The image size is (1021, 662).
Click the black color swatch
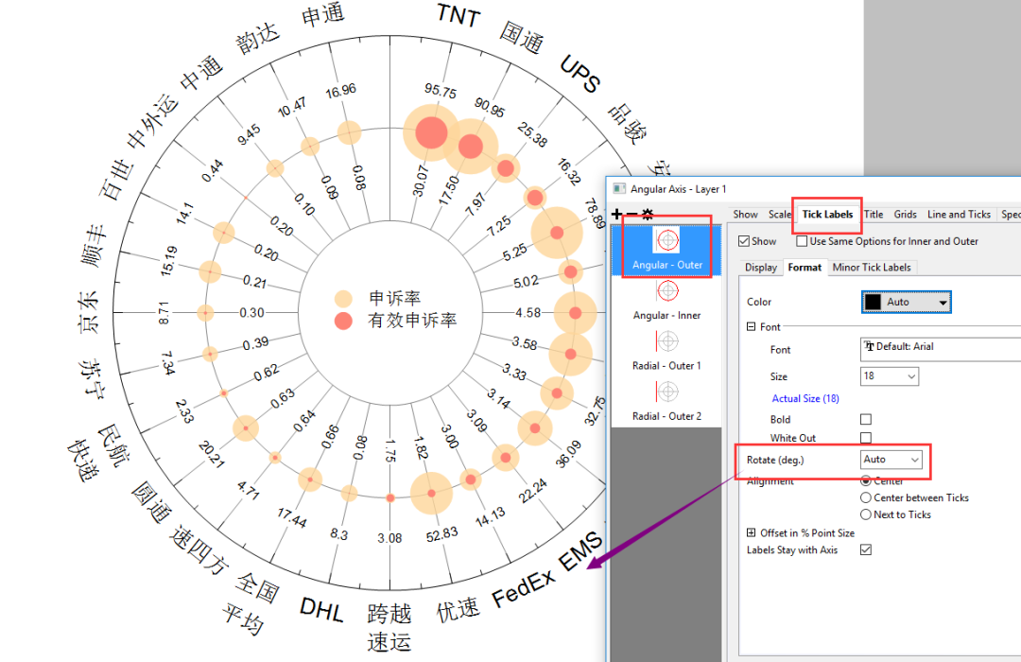874,302
